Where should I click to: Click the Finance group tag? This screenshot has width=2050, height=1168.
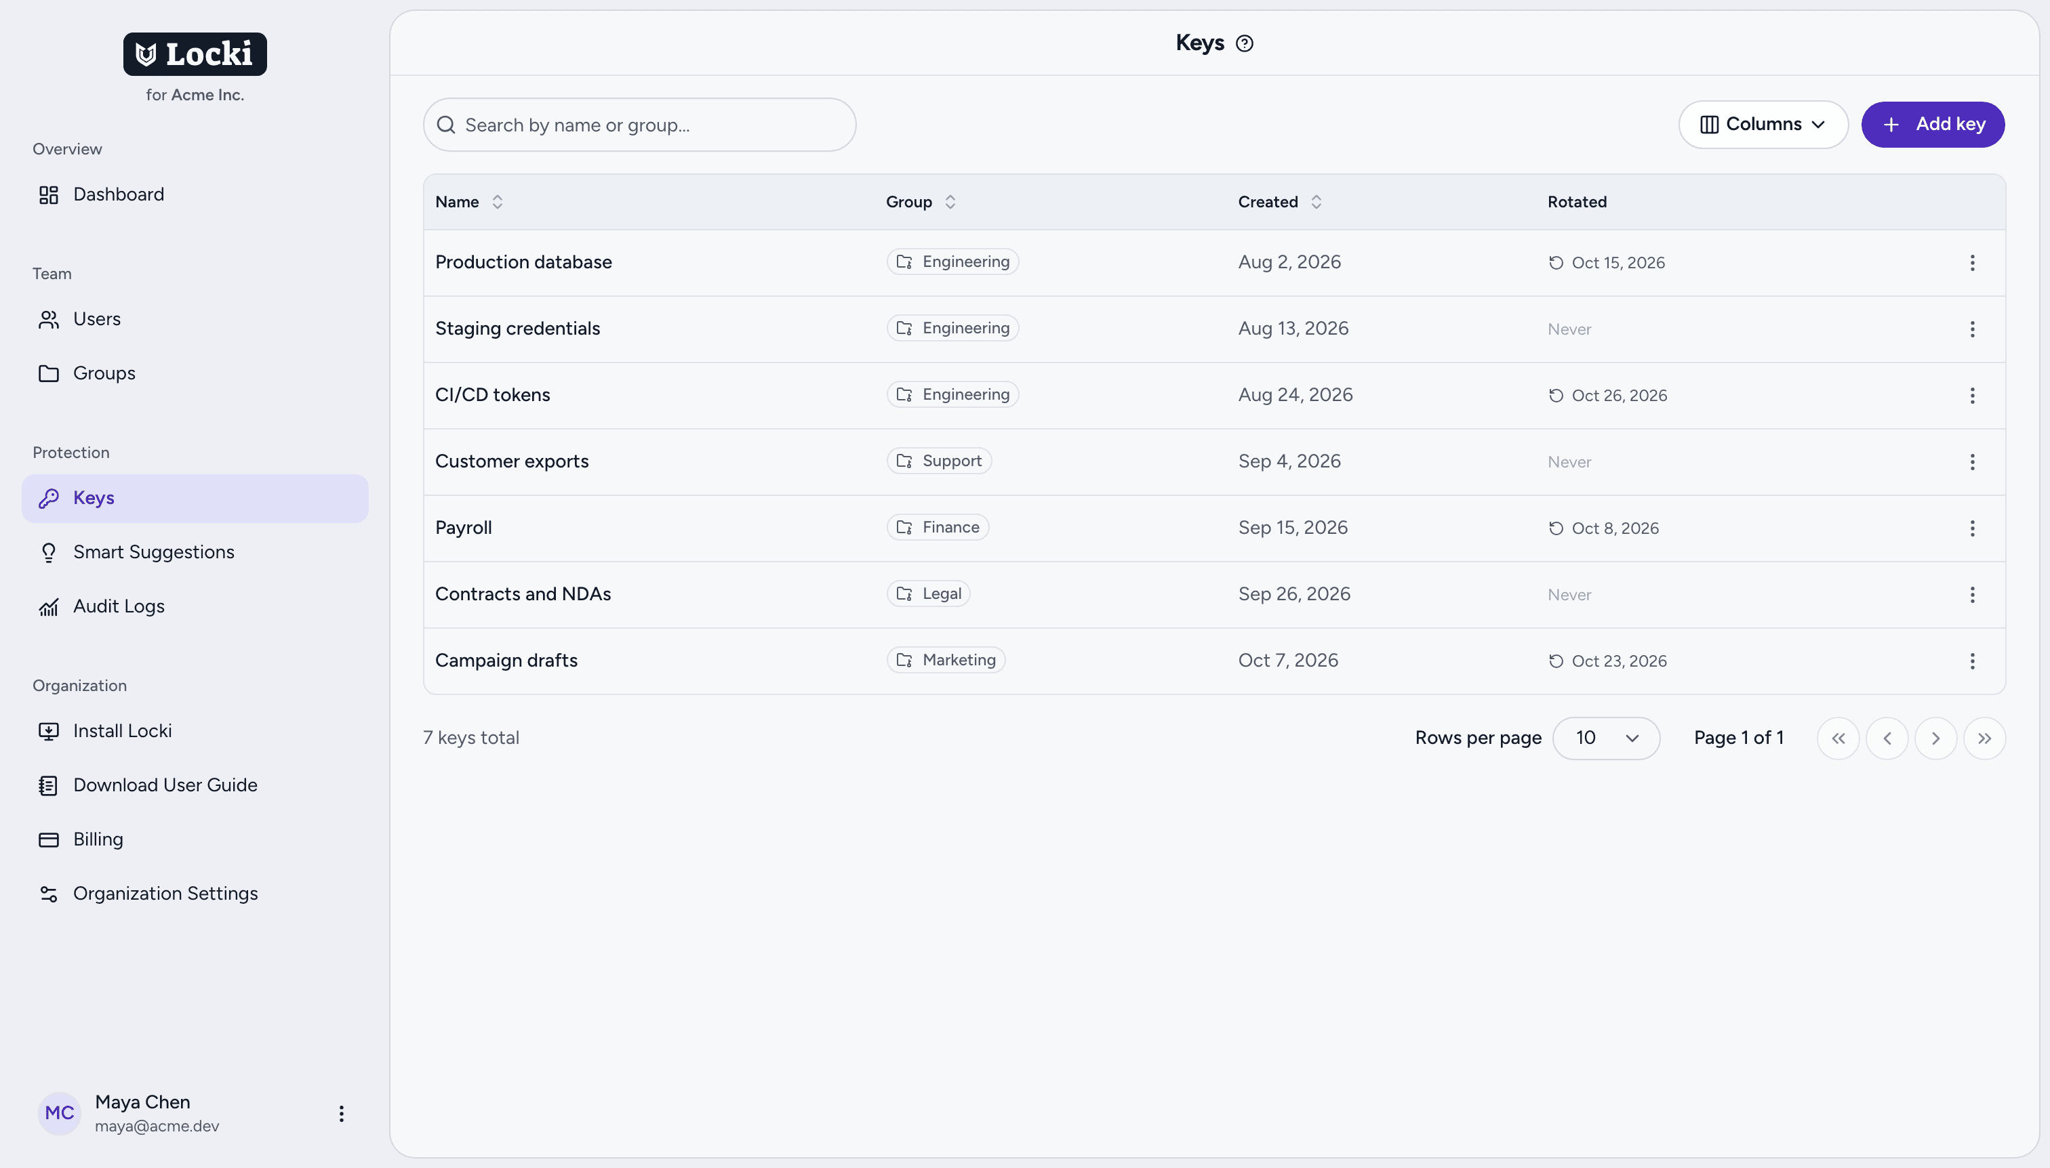point(938,527)
